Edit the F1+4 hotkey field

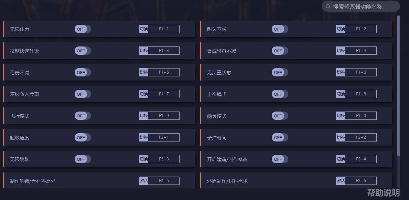click(x=361, y=51)
